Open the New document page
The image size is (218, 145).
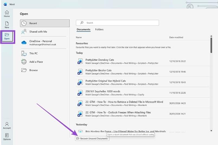pyautogui.click(x=7, y=24)
